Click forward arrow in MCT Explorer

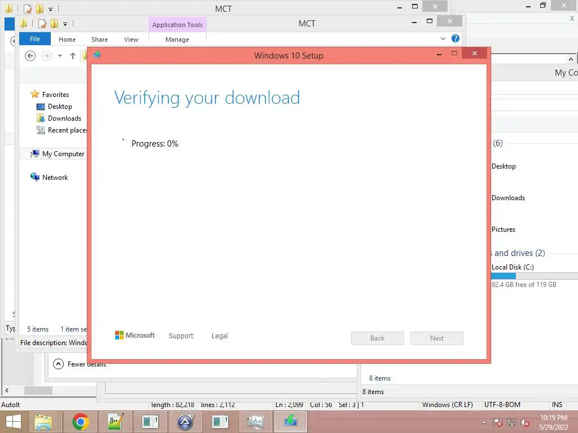click(x=46, y=56)
